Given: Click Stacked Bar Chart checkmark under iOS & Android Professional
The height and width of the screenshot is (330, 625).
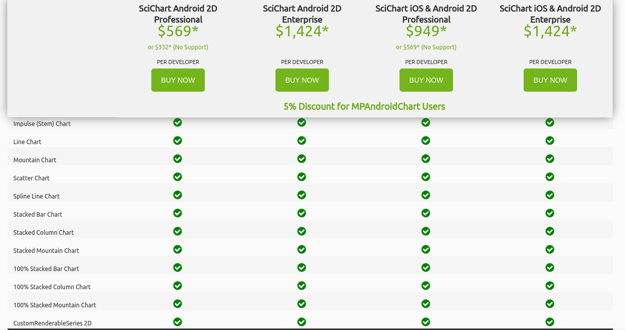Looking at the screenshot, I should tap(426, 213).
